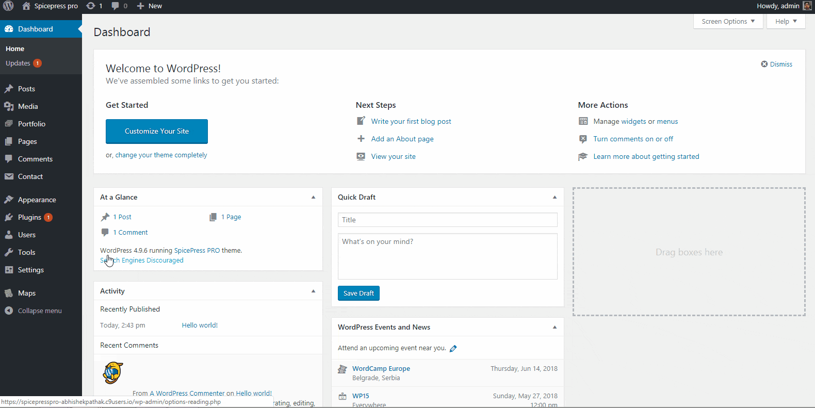Open the Spicepress pro site home icon
Viewport: 815px width, 408px height.
point(26,6)
